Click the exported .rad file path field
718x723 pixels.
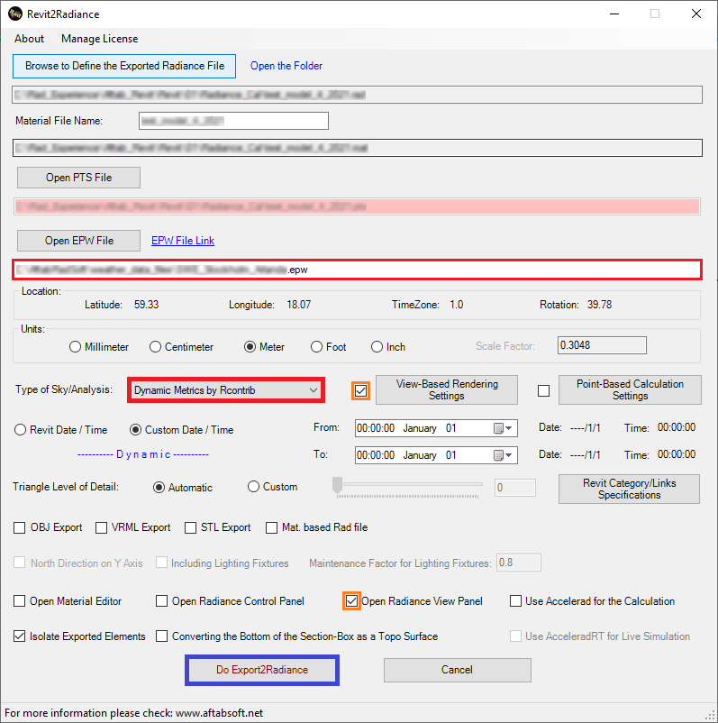click(x=357, y=95)
